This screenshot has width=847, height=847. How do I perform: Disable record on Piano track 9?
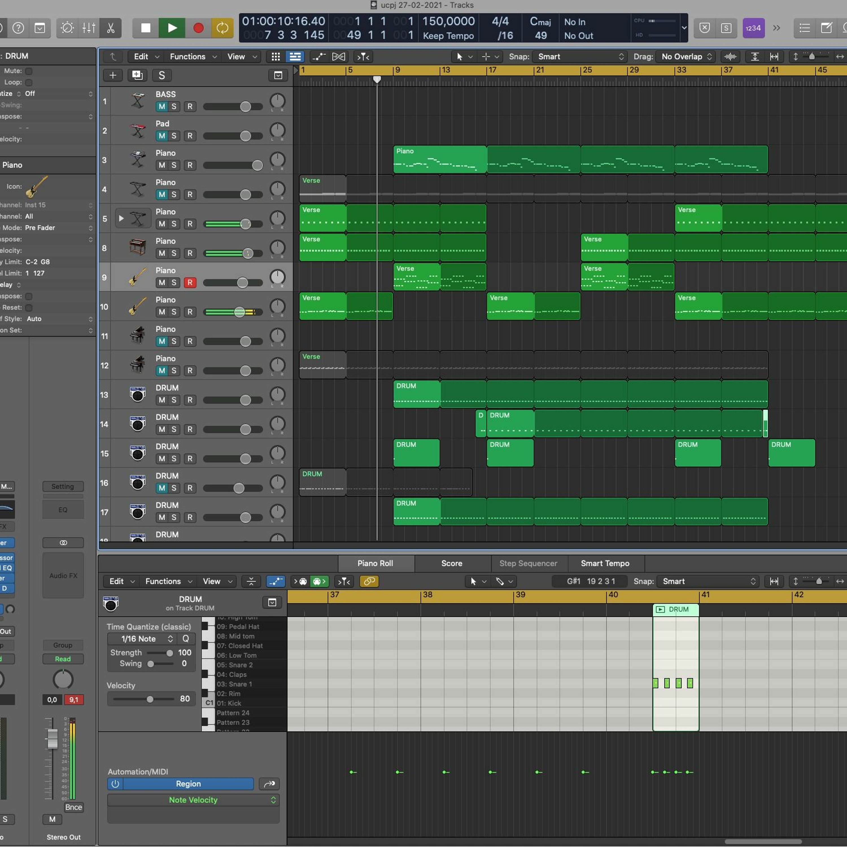[x=190, y=283]
